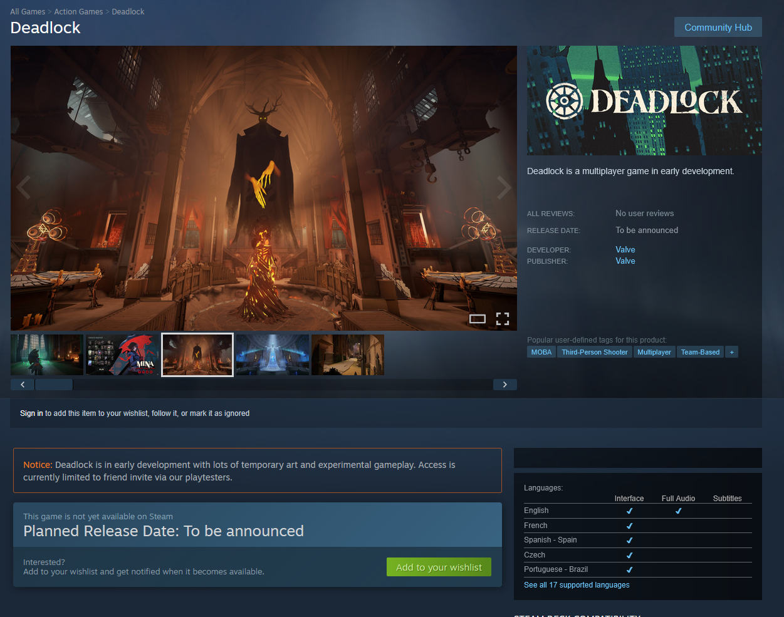
Task: Click the main cathedral screenshot
Action: click(264, 188)
